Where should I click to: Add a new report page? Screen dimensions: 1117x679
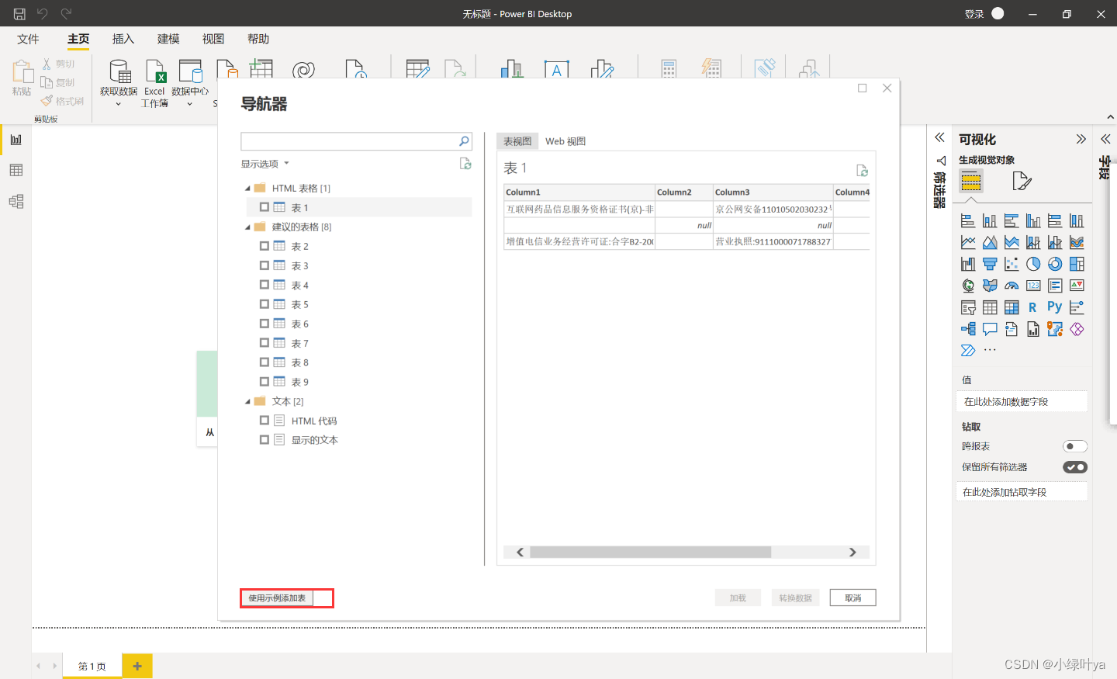[x=137, y=666]
